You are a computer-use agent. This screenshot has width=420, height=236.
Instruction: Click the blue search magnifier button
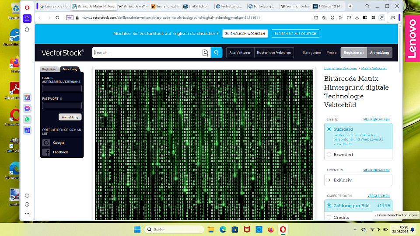pos(217,53)
